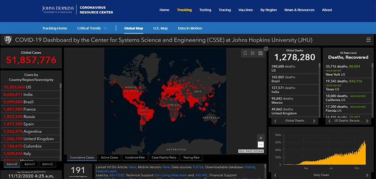
Task: Go to Tracking Home
Action: coord(55,28)
